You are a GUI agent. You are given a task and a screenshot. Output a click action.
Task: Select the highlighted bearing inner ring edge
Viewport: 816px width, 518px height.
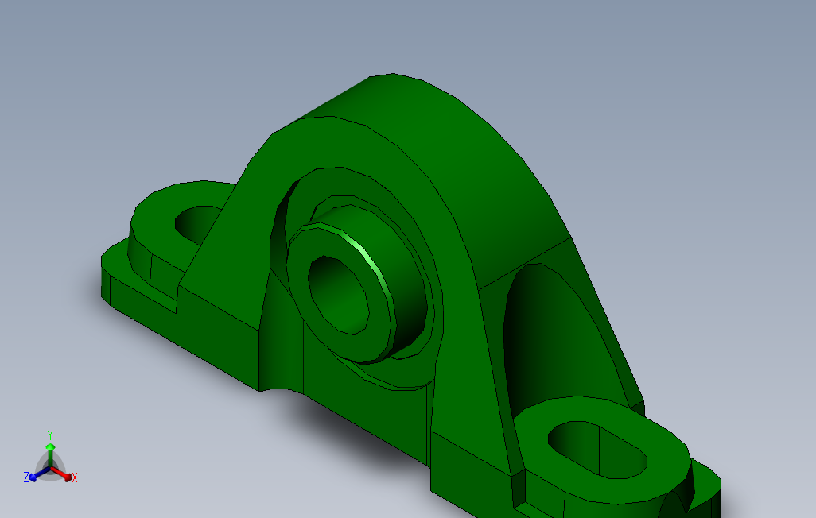click(367, 255)
